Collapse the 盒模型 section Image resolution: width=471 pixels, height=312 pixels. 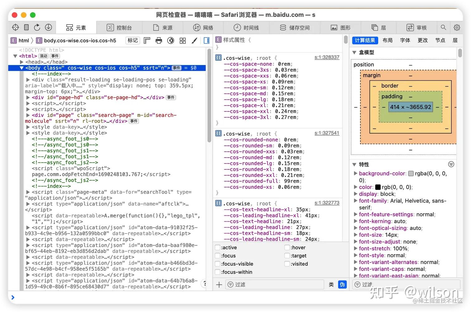pyautogui.click(x=354, y=52)
